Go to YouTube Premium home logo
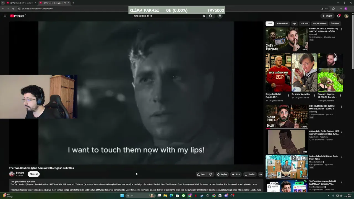This screenshot has height=199, width=354. (18, 16)
